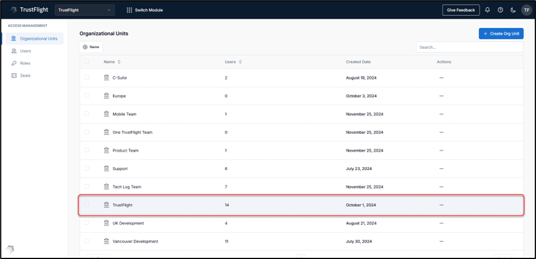Click the Search input field
This screenshot has width=536, height=259.
click(470, 47)
